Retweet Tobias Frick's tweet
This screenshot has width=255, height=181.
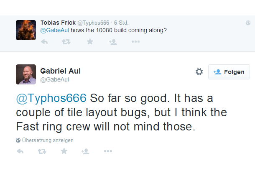coord(66,42)
